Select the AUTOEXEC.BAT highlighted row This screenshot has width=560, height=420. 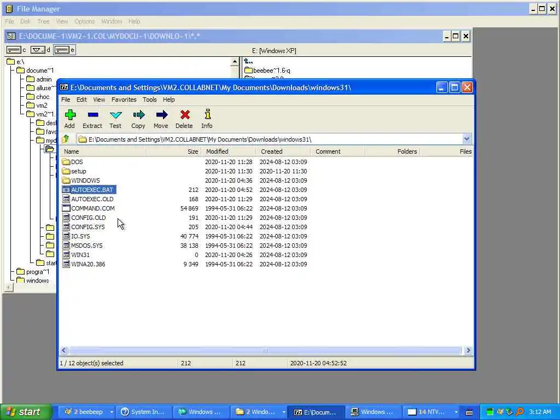[89, 190]
